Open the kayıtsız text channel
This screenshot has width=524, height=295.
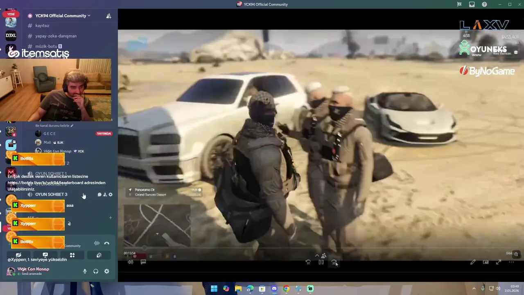point(42,25)
